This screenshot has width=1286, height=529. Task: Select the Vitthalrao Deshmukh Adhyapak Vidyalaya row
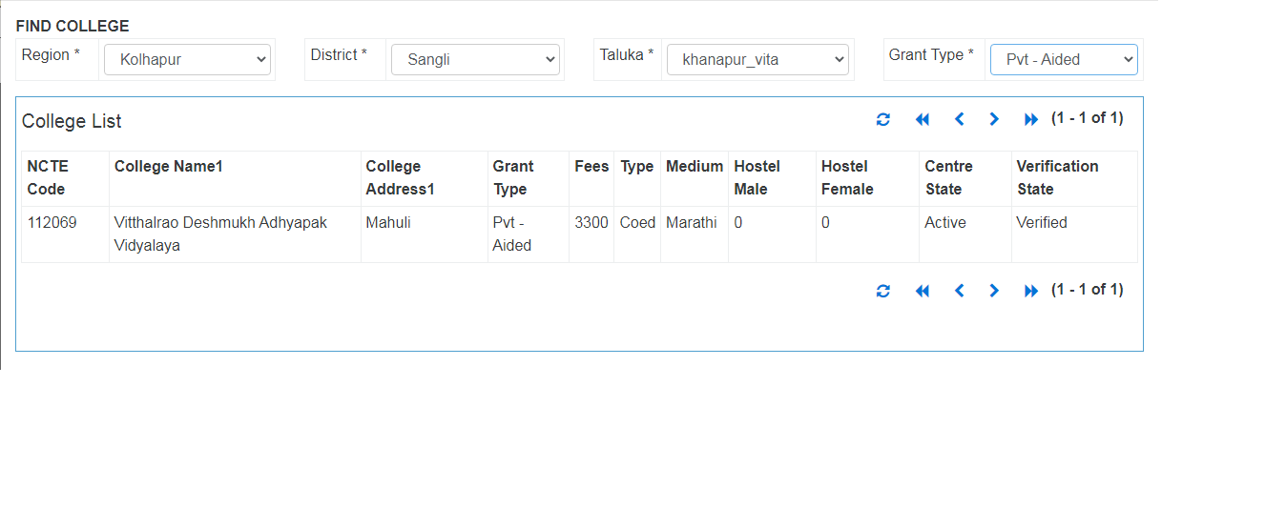(x=579, y=234)
